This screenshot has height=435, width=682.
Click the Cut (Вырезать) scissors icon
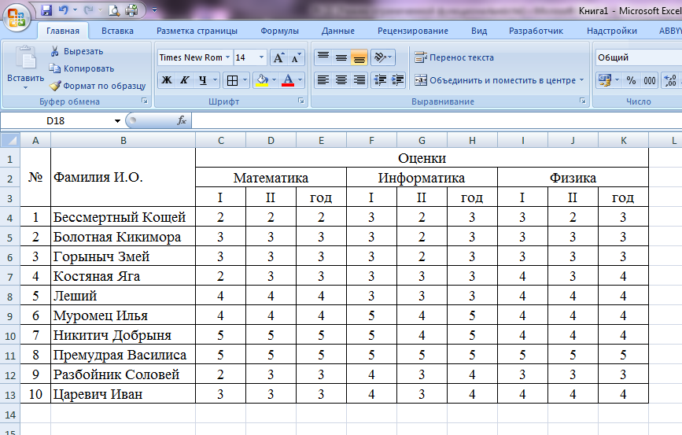pos(55,51)
